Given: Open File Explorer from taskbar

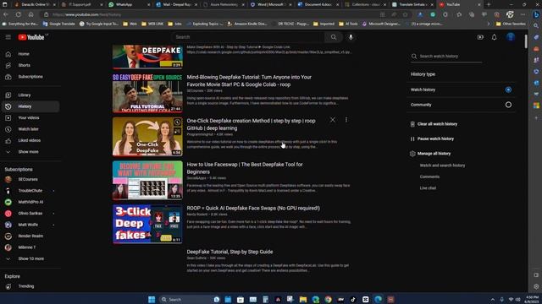Looking at the screenshot, I should tap(303, 299).
